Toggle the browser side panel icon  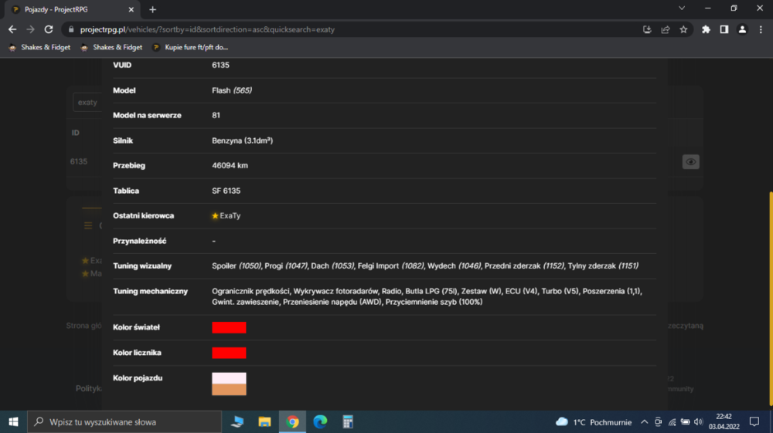[724, 29]
